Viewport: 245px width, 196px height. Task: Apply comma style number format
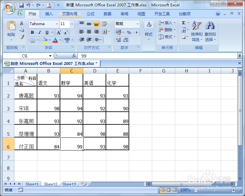tap(137, 32)
